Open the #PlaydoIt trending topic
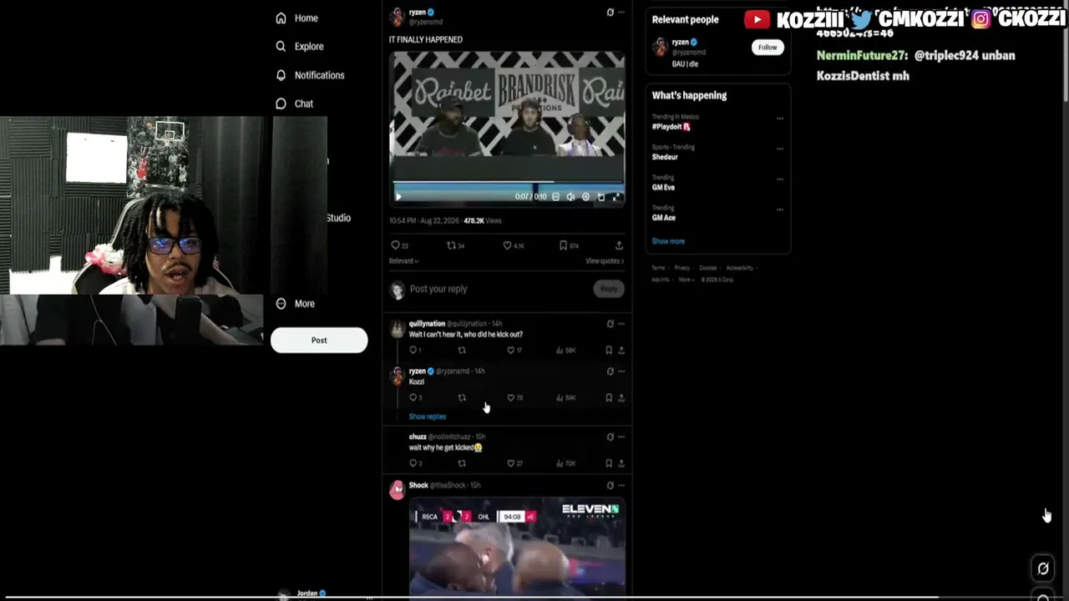1069x601 pixels. 671,127
